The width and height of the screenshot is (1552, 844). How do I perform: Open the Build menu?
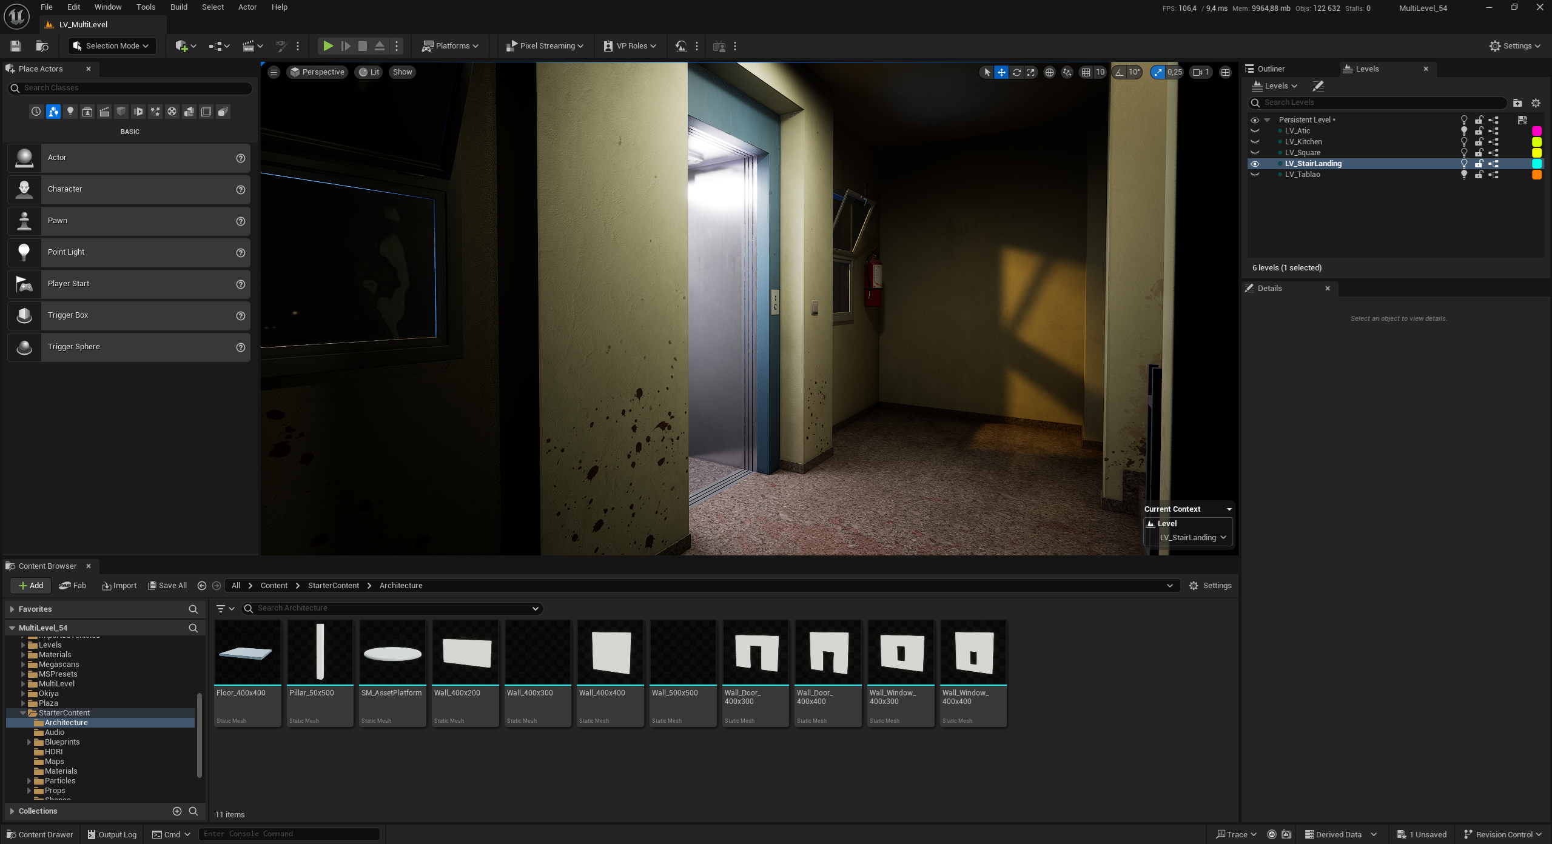point(178,7)
